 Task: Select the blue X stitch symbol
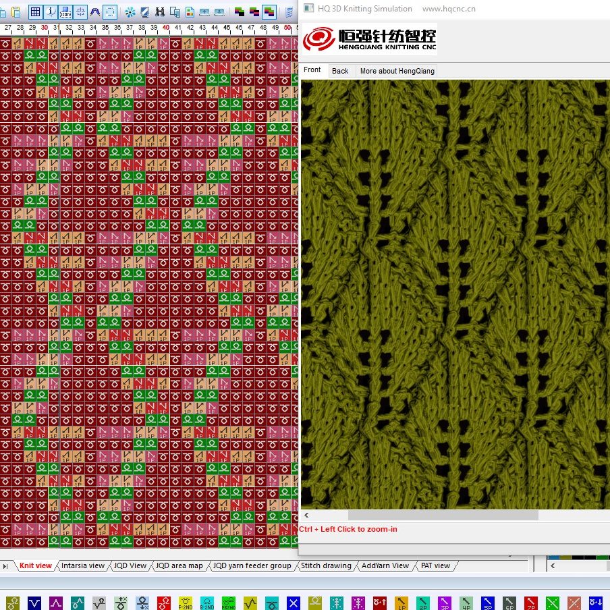coord(294,603)
